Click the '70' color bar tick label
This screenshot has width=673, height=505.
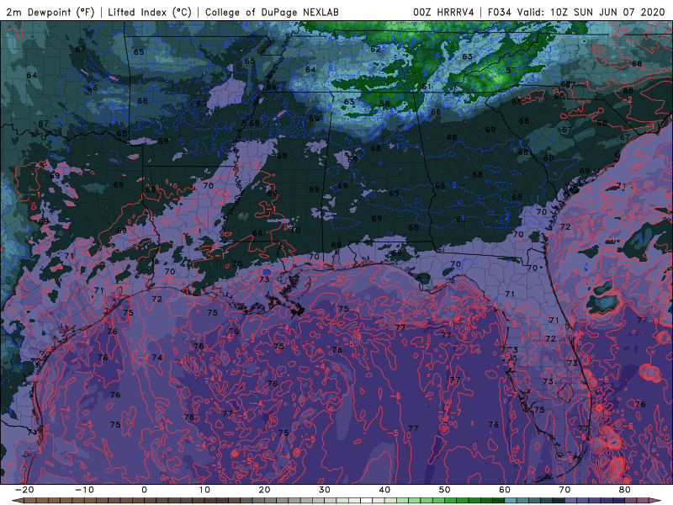tap(564, 490)
